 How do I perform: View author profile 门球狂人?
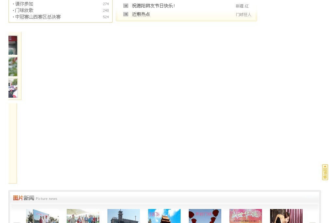click(x=243, y=15)
